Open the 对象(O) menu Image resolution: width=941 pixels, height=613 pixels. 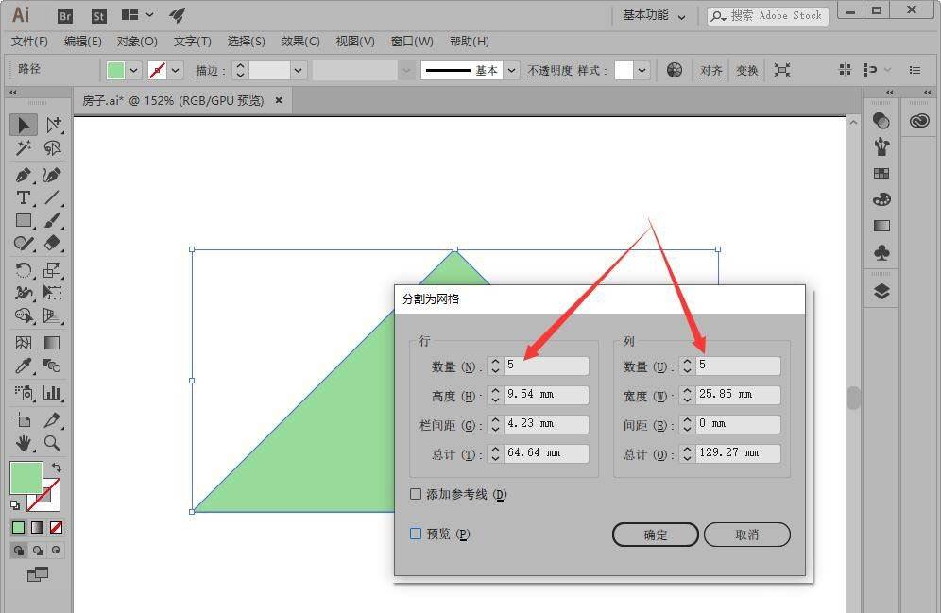pyautogui.click(x=137, y=42)
